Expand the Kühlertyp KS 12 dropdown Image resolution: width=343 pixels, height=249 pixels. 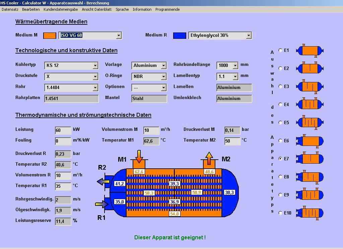[x=95, y=66]
